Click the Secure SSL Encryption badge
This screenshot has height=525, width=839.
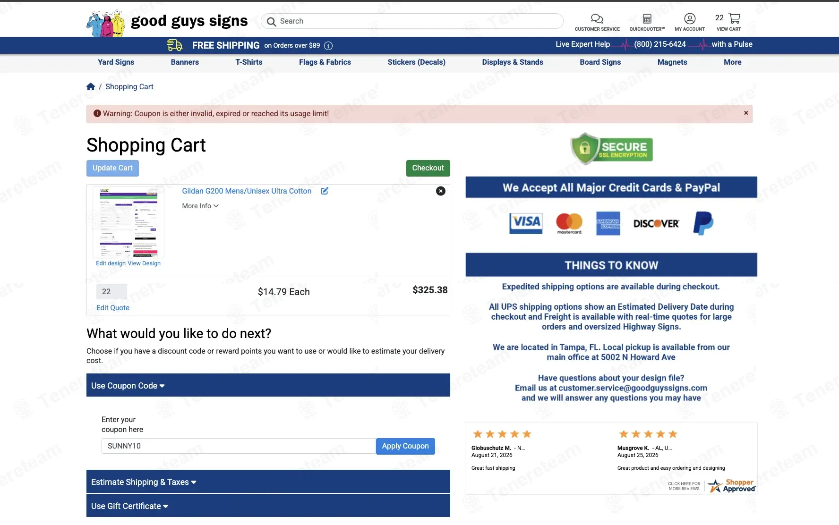611,149
